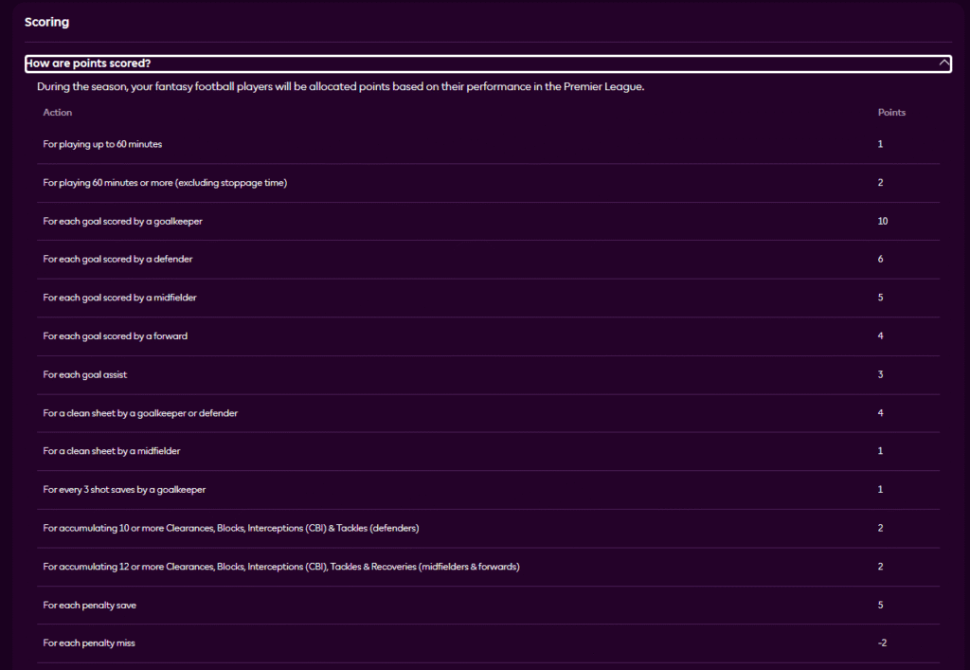
Task: Select midfielders & forwards 12 or more CBI row
Action: [281, 567]
